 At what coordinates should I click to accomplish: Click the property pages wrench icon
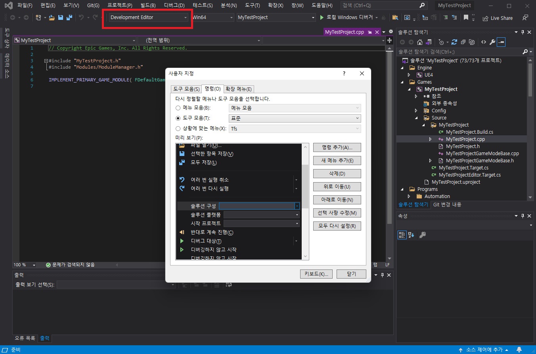pyautogui.click(x=423, y=235)
